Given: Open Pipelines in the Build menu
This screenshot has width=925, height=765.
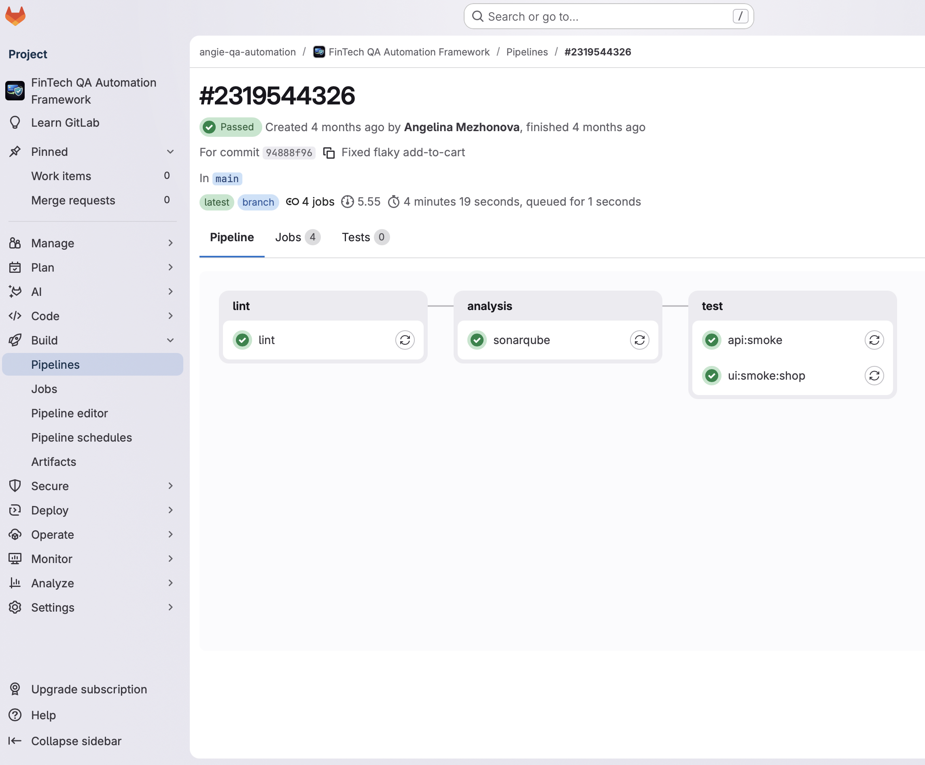Looking at the screenshot, I should point(93,364).
